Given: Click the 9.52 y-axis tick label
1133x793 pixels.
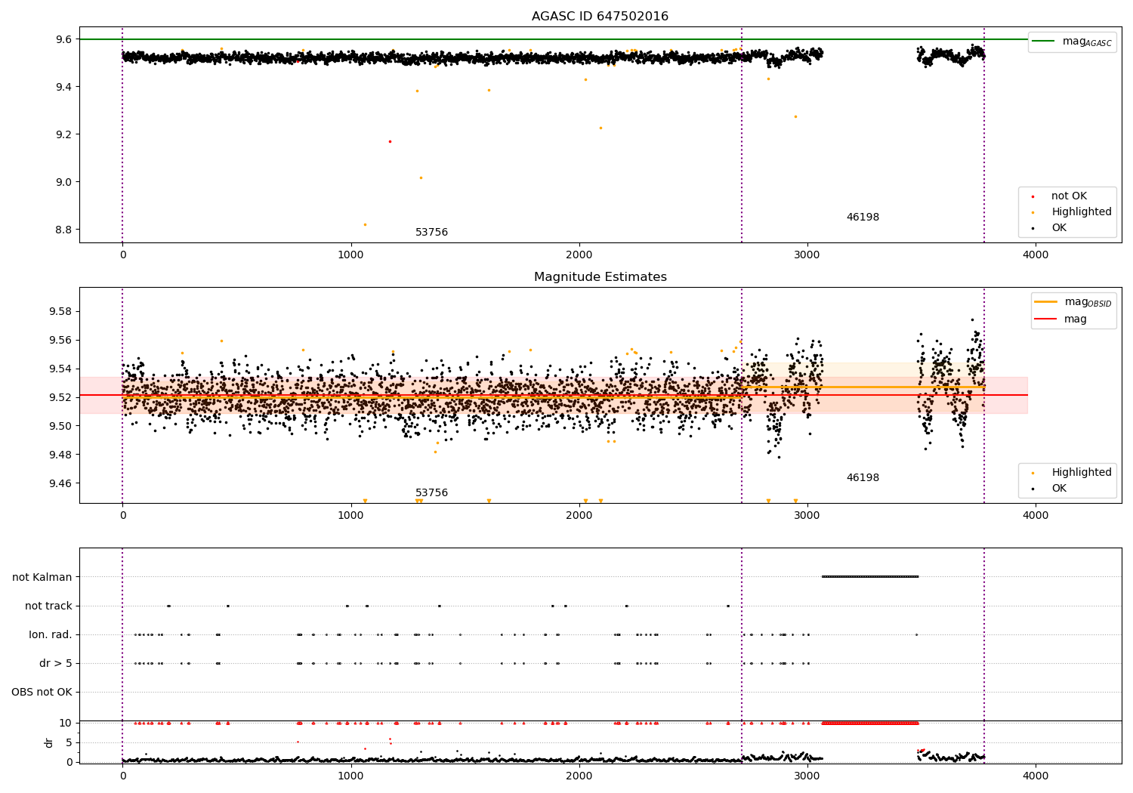Looking at the screenshot, I should (x=60, y=397).
